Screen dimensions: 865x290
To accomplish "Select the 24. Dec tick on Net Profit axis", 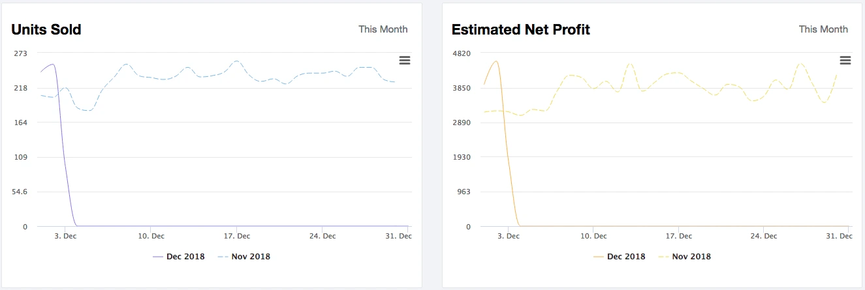I will [764, 237].
